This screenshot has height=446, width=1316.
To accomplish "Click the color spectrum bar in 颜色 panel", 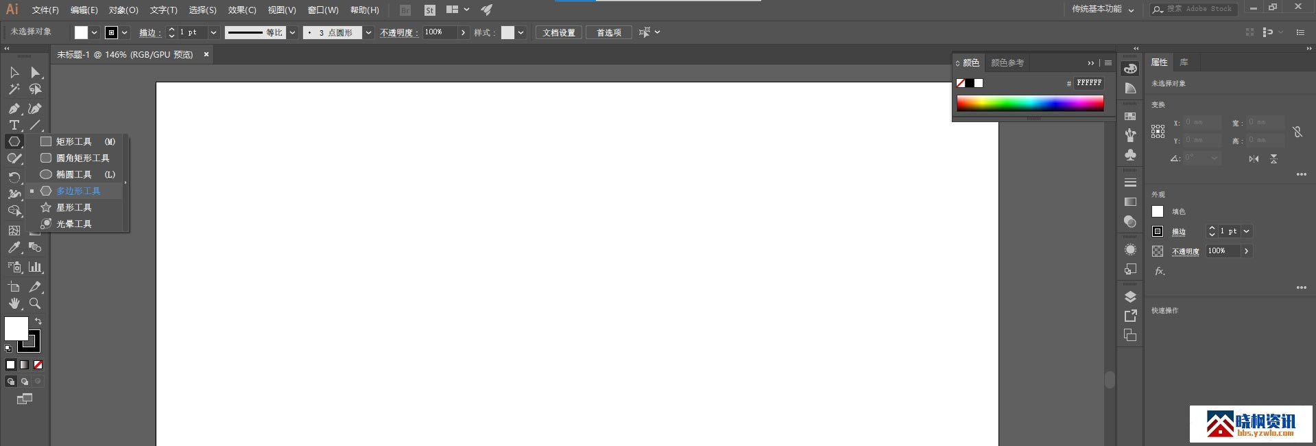I will [x=1029, y=103].
